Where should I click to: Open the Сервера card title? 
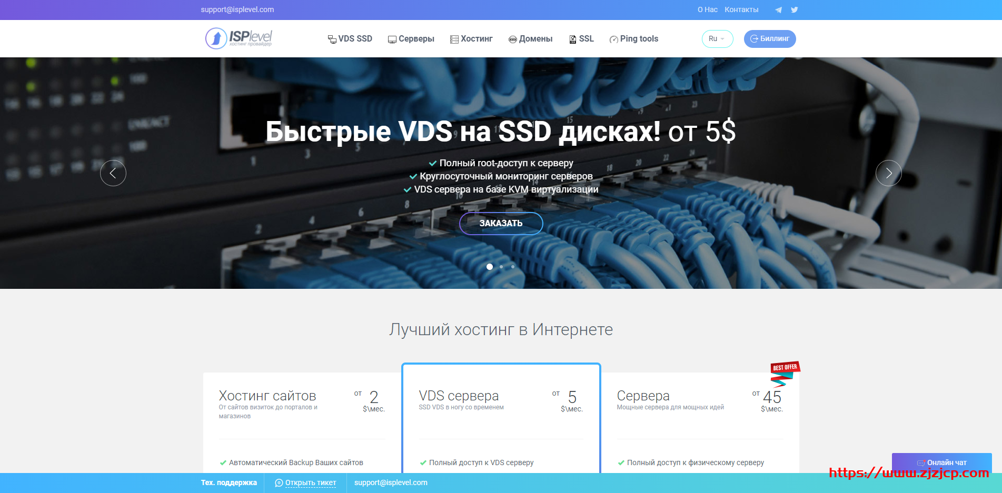tap(643, 396)
